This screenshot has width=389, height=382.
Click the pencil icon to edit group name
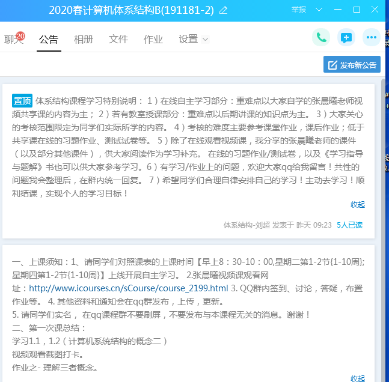click(224, 10)
